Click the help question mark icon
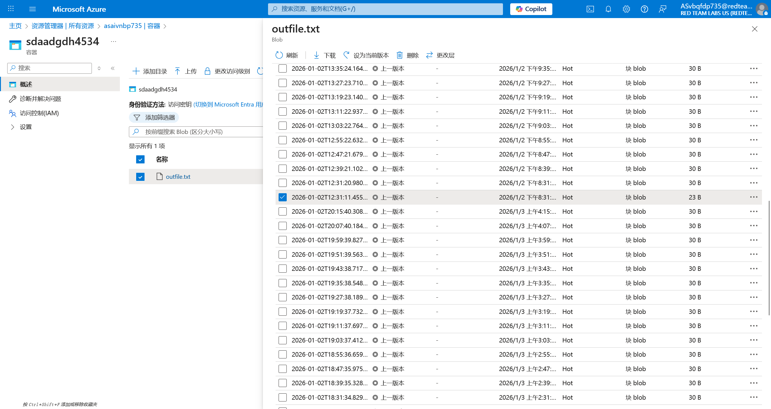 [644, 9]
